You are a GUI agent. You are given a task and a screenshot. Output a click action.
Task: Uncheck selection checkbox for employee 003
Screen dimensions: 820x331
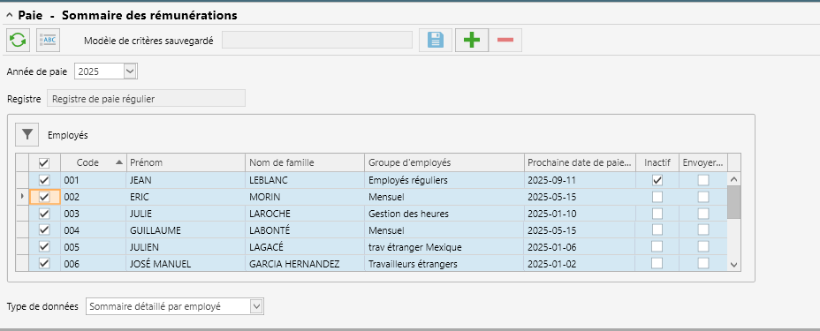44,214
